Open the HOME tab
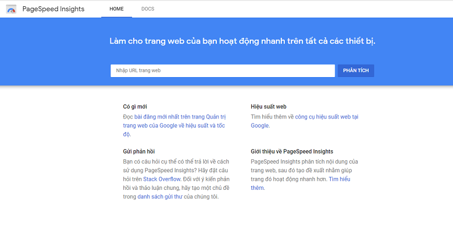 tap(117, 9)
